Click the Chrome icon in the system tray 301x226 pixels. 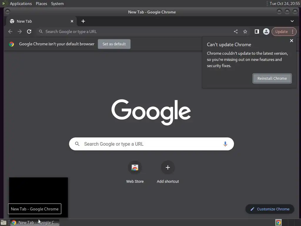278,222
